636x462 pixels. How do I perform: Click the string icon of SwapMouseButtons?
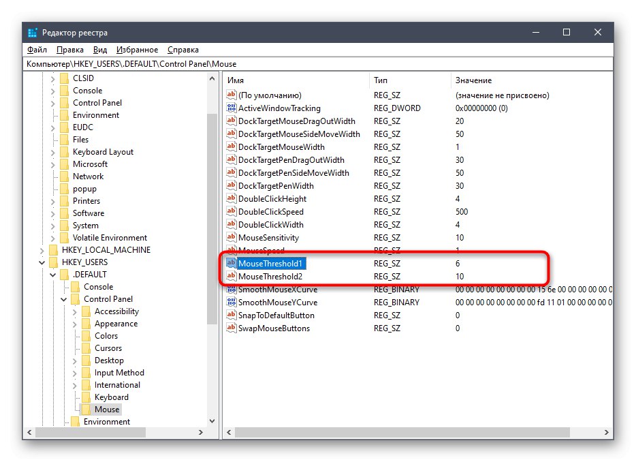click(232, 328)
